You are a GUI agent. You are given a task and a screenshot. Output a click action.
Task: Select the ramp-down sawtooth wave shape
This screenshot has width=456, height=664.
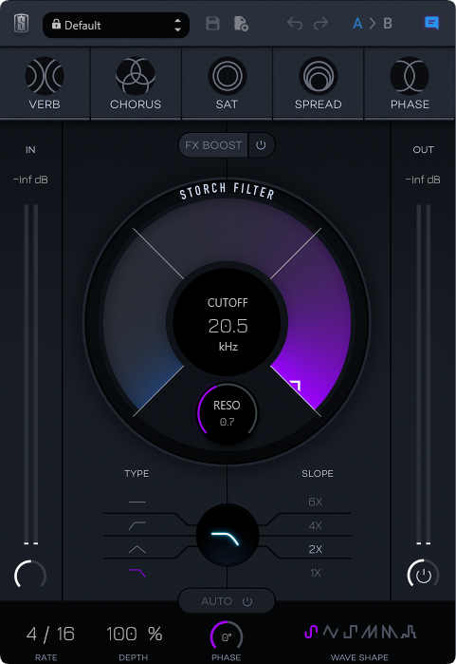pos(390,632)
